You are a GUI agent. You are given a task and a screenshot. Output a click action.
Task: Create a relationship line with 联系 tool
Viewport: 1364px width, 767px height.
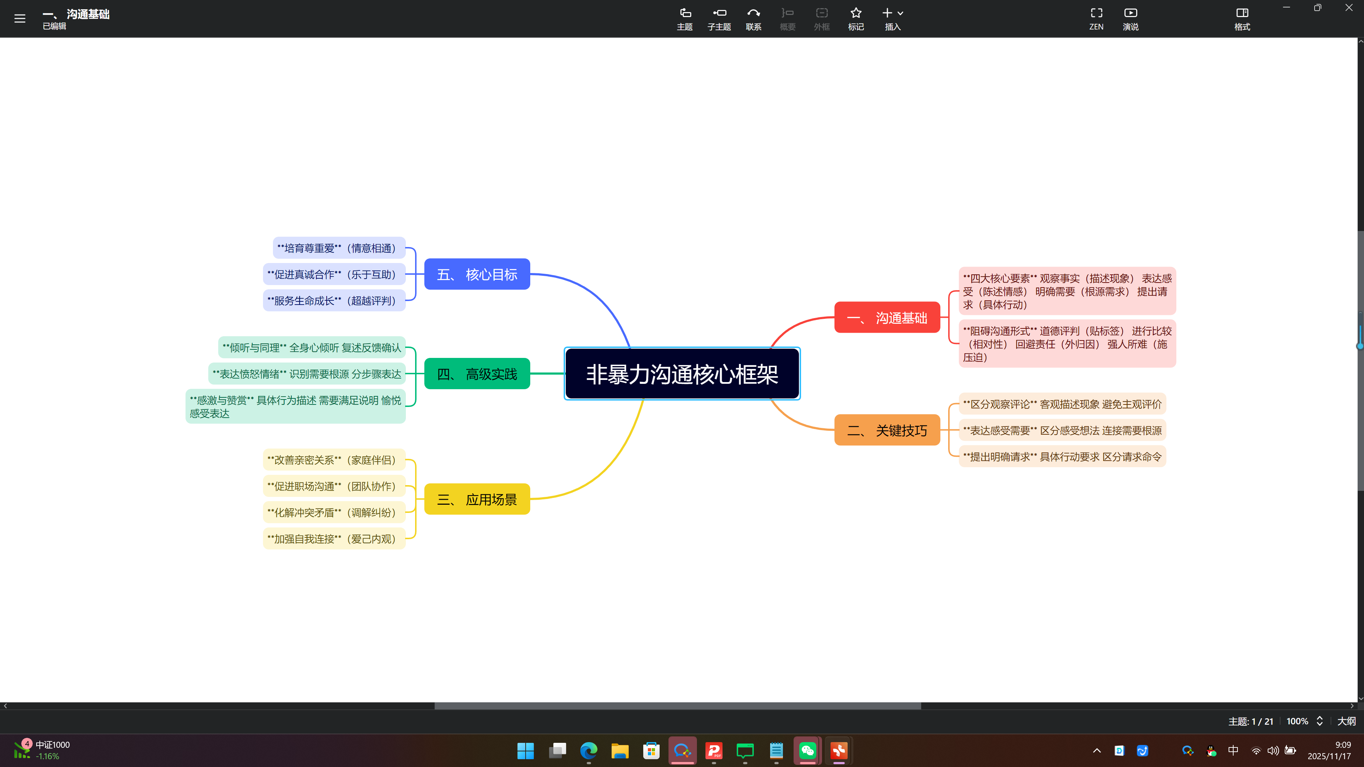click(x=753, y=18)
